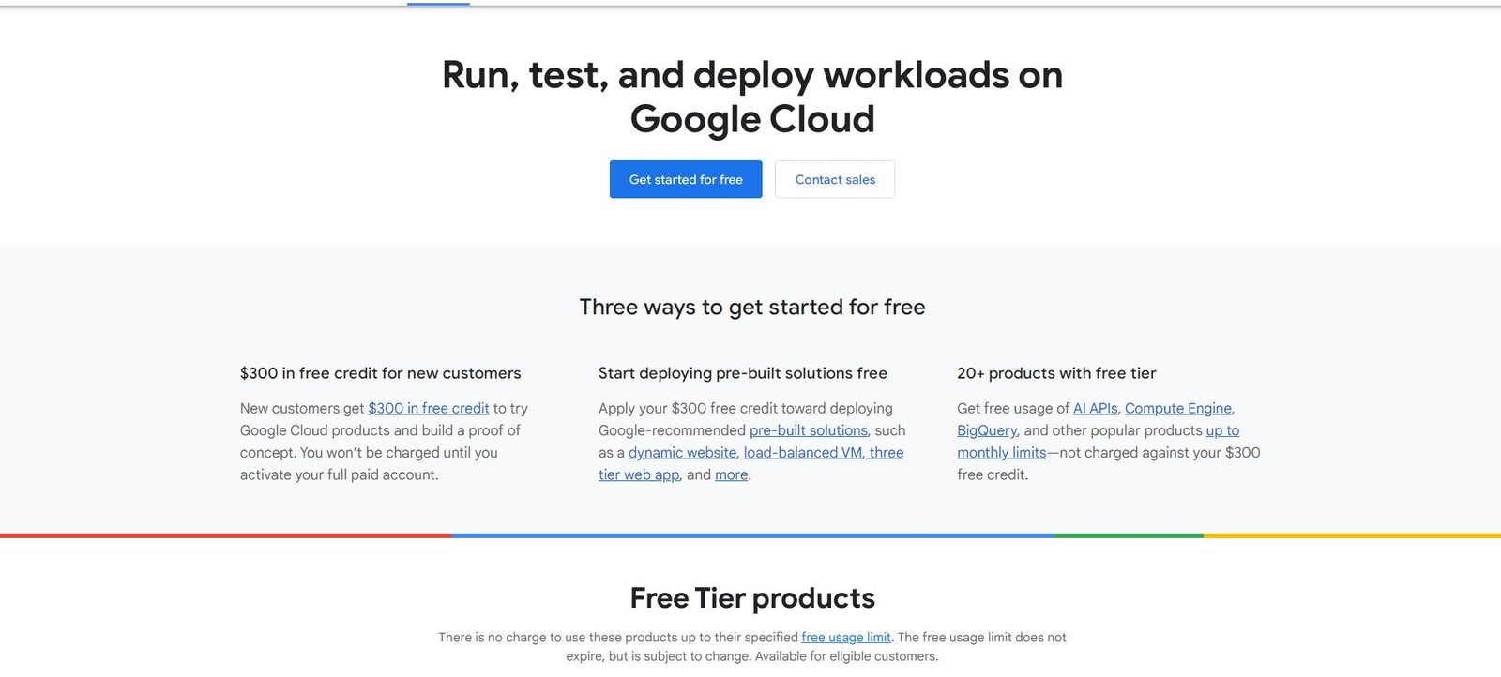Click the '$300 in free credit for new customers' heading
The width and height of the screenshot is (1501, 677).
point(380,373)
